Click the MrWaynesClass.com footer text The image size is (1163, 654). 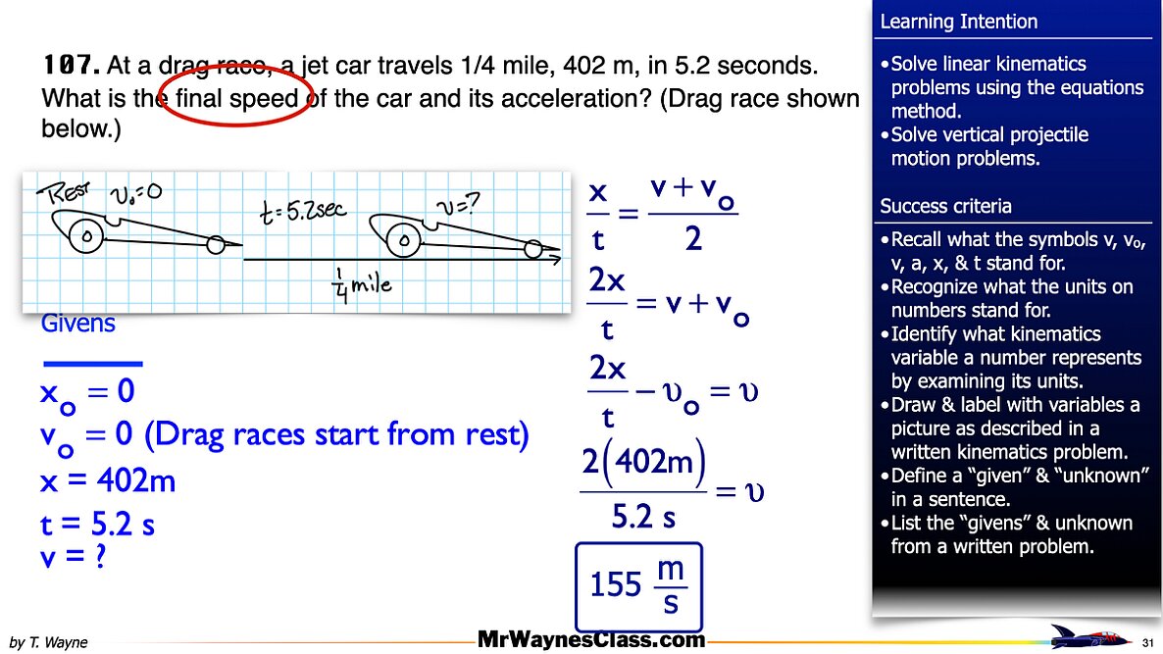591,639
